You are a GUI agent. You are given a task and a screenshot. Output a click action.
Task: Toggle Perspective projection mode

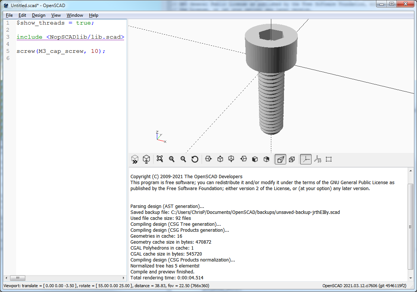click(280, 159)
